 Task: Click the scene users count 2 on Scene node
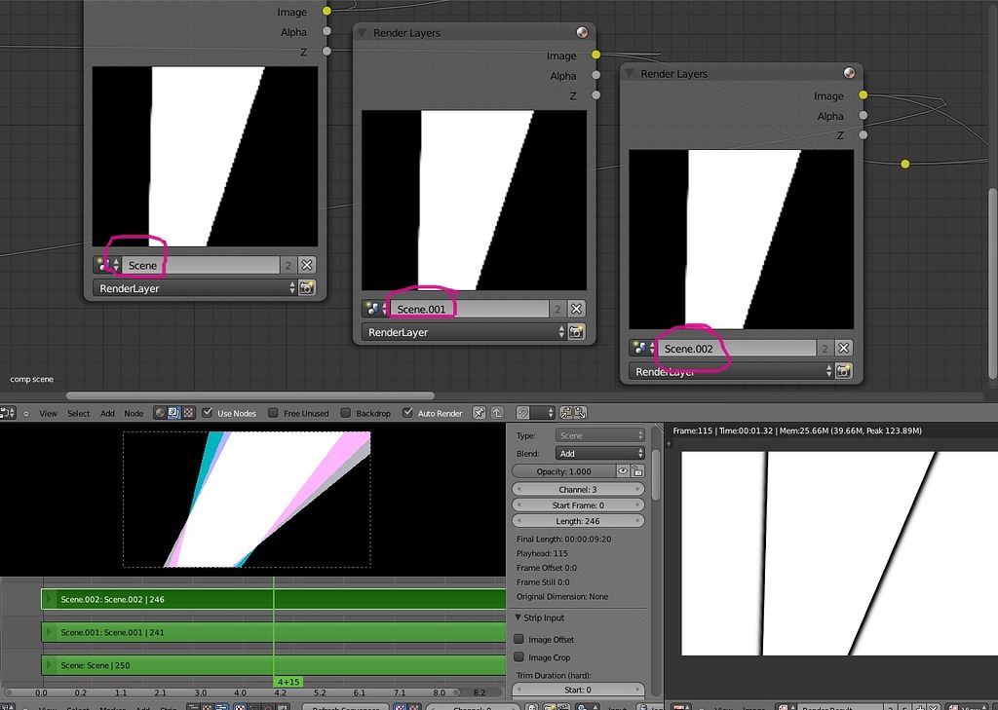click(288, 265)
